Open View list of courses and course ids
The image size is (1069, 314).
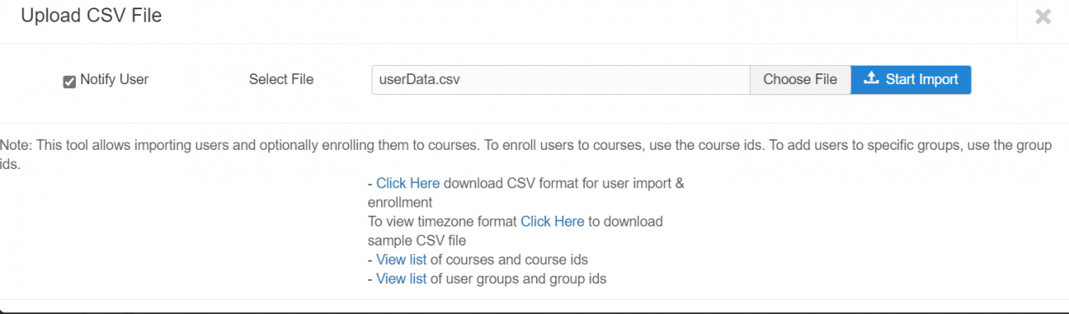tap(402, 260)
